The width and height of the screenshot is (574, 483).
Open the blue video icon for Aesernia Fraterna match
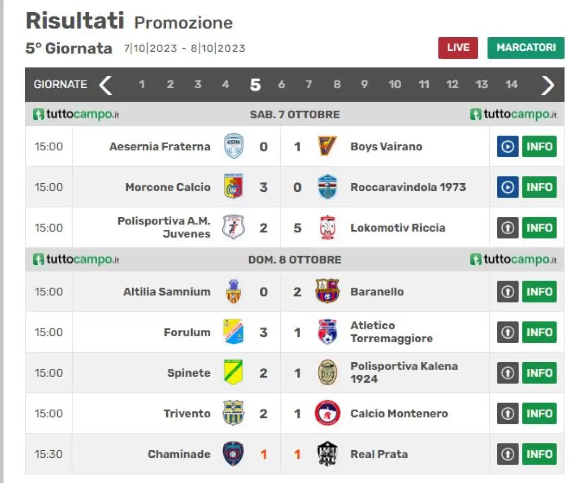click(x=508, y=146)
